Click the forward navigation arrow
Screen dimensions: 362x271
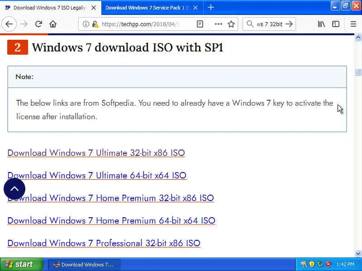pos(24,24)
